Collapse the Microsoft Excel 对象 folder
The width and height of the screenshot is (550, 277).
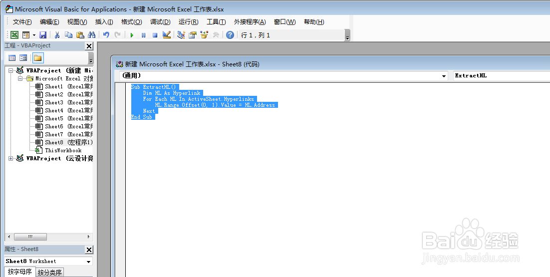click(x=20, y=78)
